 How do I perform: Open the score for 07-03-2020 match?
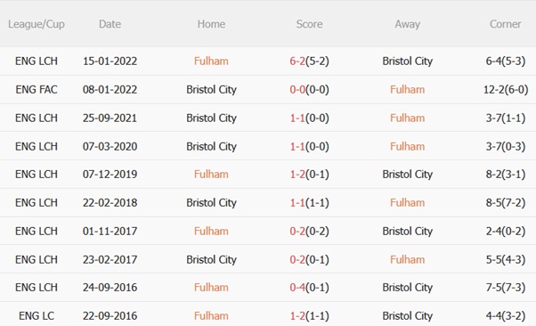(309, 146)
